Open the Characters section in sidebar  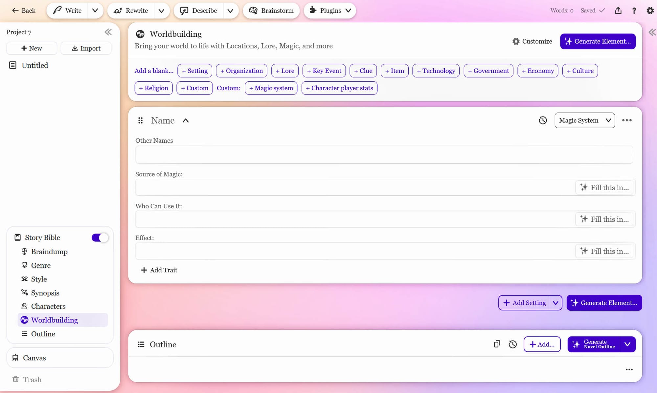(48, 306)
